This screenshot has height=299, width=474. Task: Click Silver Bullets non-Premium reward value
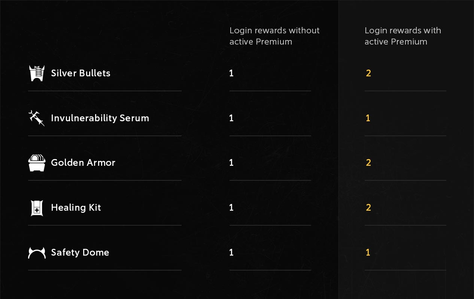coord(231,73)
